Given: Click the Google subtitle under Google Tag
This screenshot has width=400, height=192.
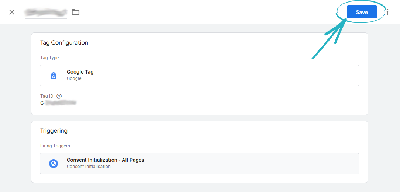Looking at the screenshot, I should coord(74,78).
